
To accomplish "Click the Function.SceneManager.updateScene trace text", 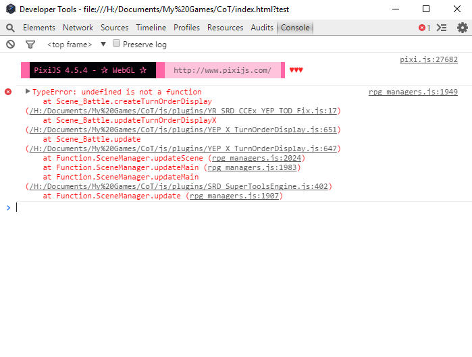I will pos(130,158).
